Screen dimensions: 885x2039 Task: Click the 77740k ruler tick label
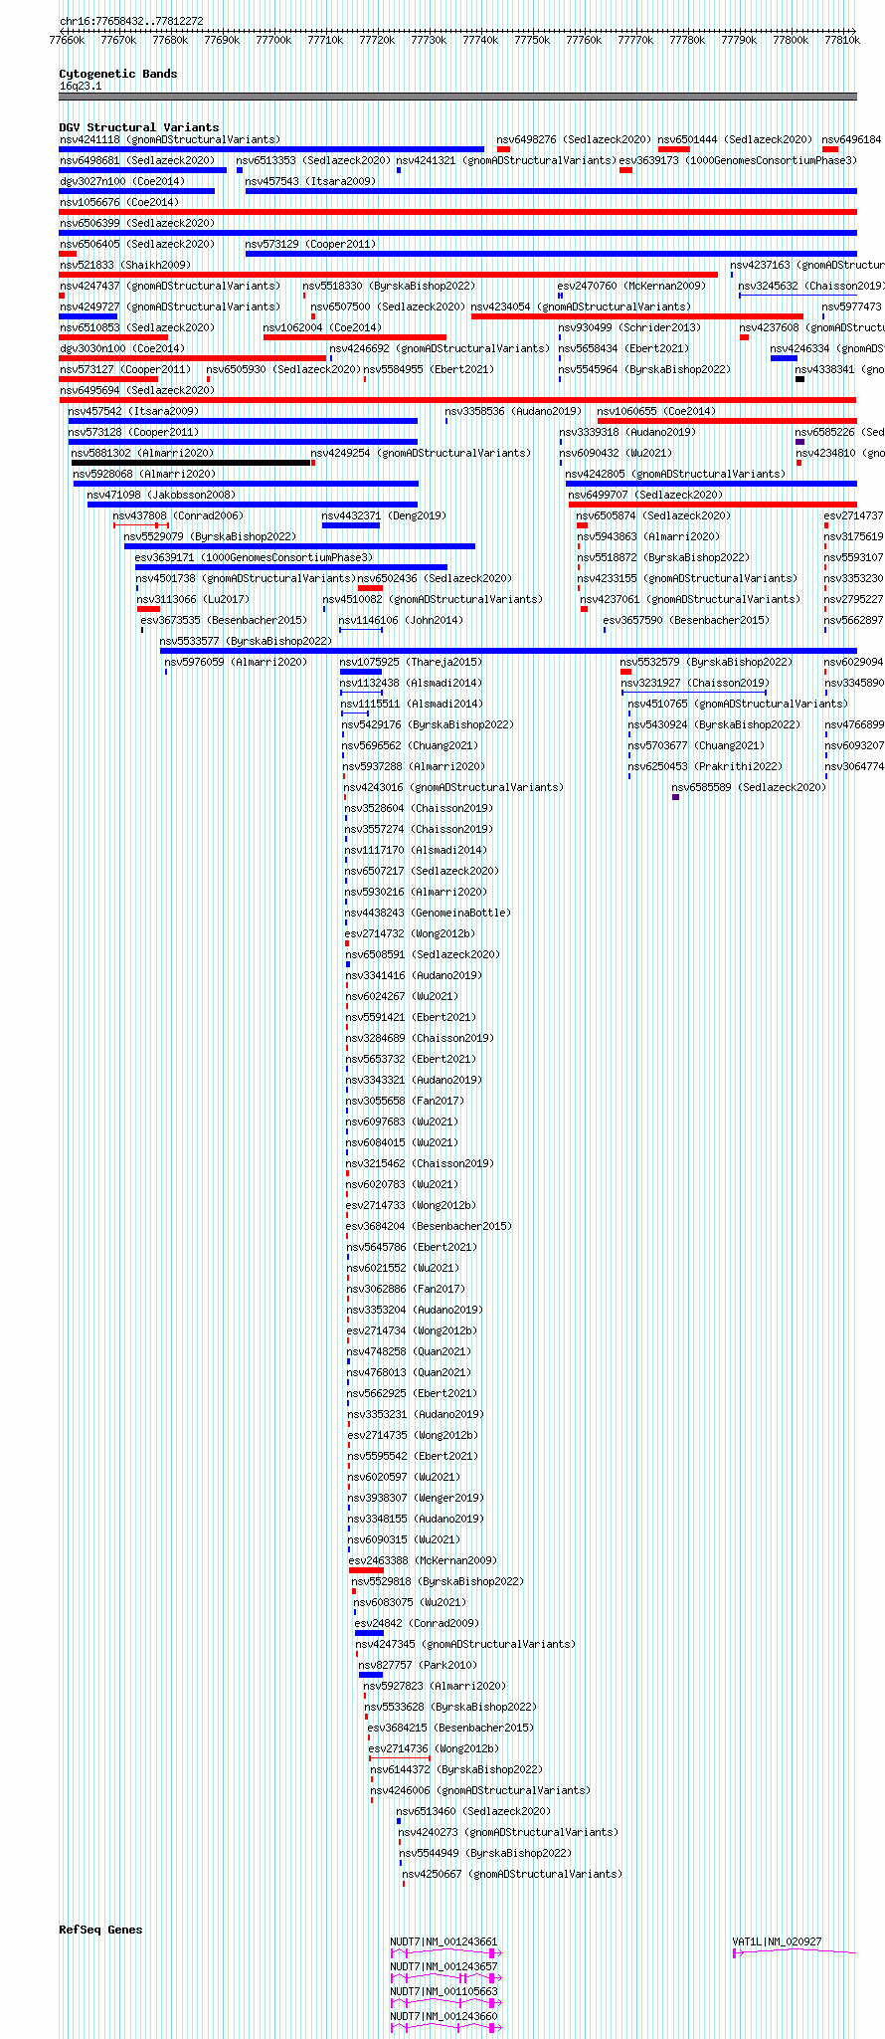[x=480, y=40]
